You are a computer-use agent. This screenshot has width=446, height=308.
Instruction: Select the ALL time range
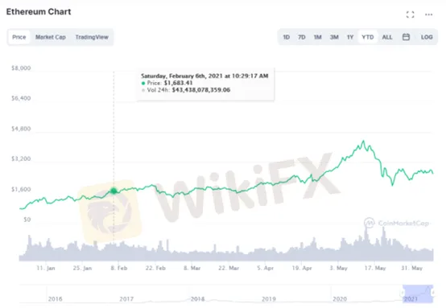[x=387, y=37]
